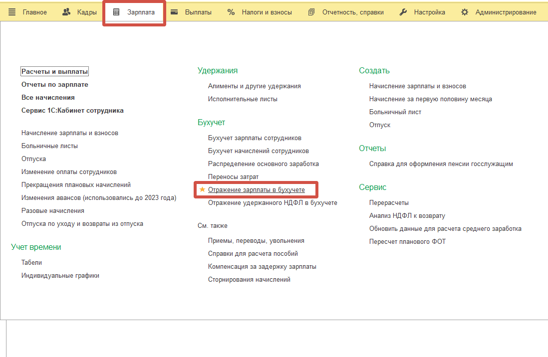Image resolution: width=548 pixels, height=357 pixels.
Task: Open Отражение зарплаты в бухучете
Action: (256, 189)
